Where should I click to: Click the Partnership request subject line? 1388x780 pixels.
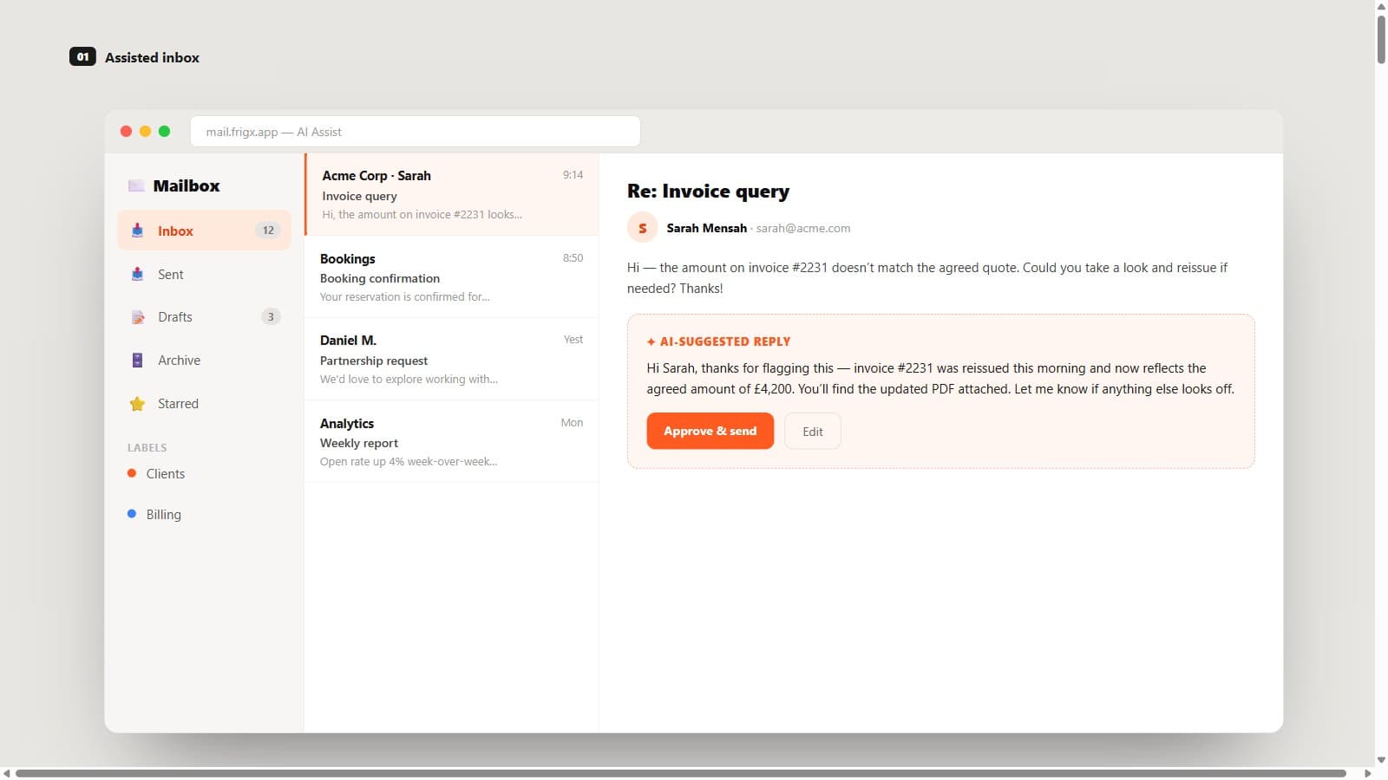click(x=374, y=361)
